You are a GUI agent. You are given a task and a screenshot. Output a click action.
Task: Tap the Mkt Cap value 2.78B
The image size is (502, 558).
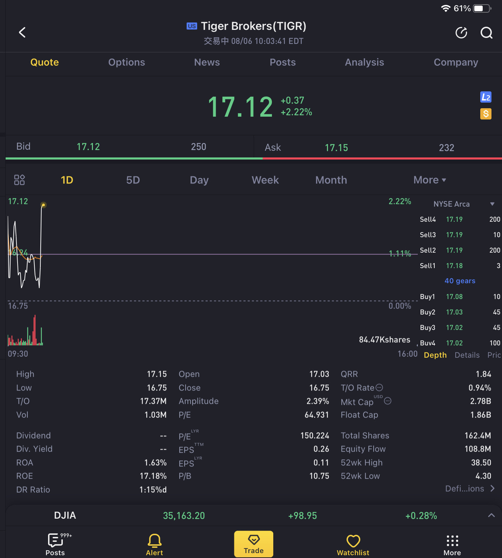(481, 401)
